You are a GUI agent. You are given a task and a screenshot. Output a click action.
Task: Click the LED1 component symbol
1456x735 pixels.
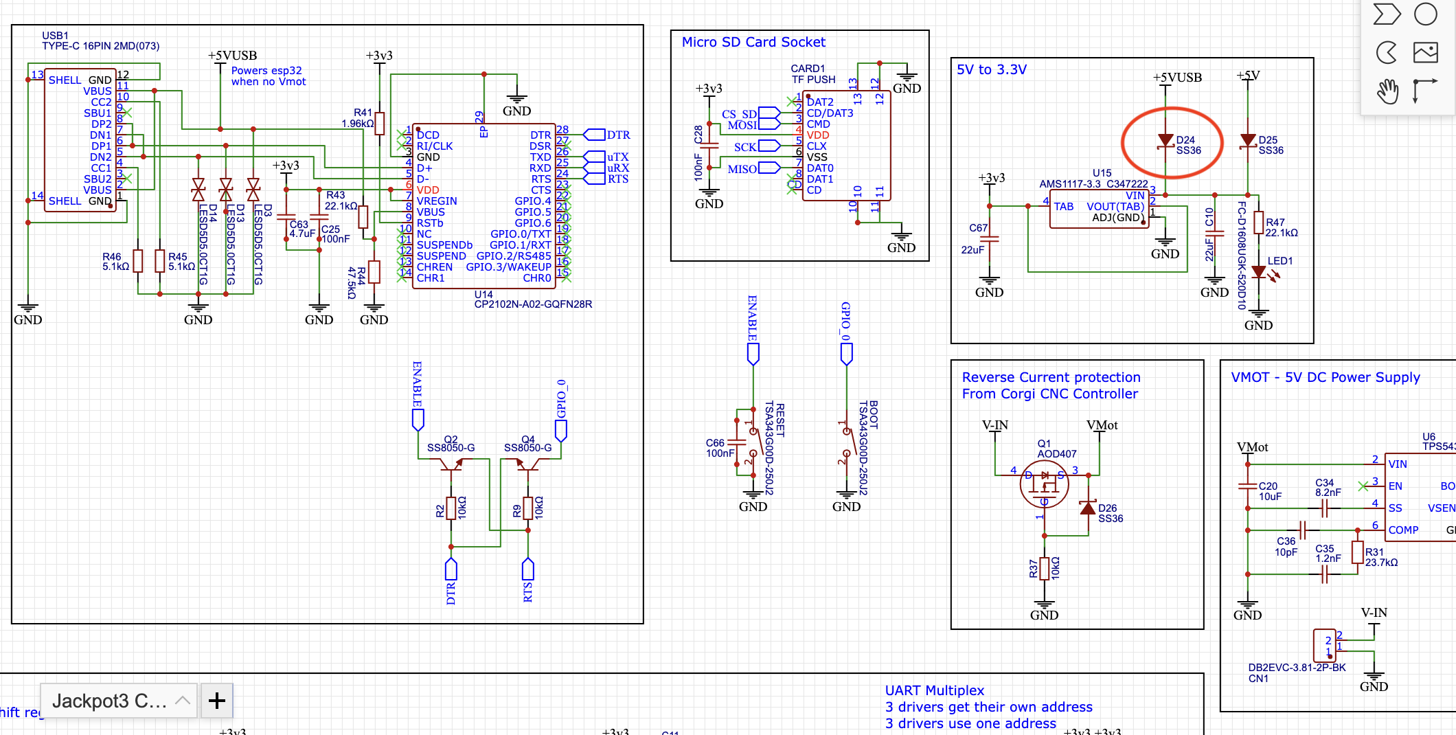1259,272
